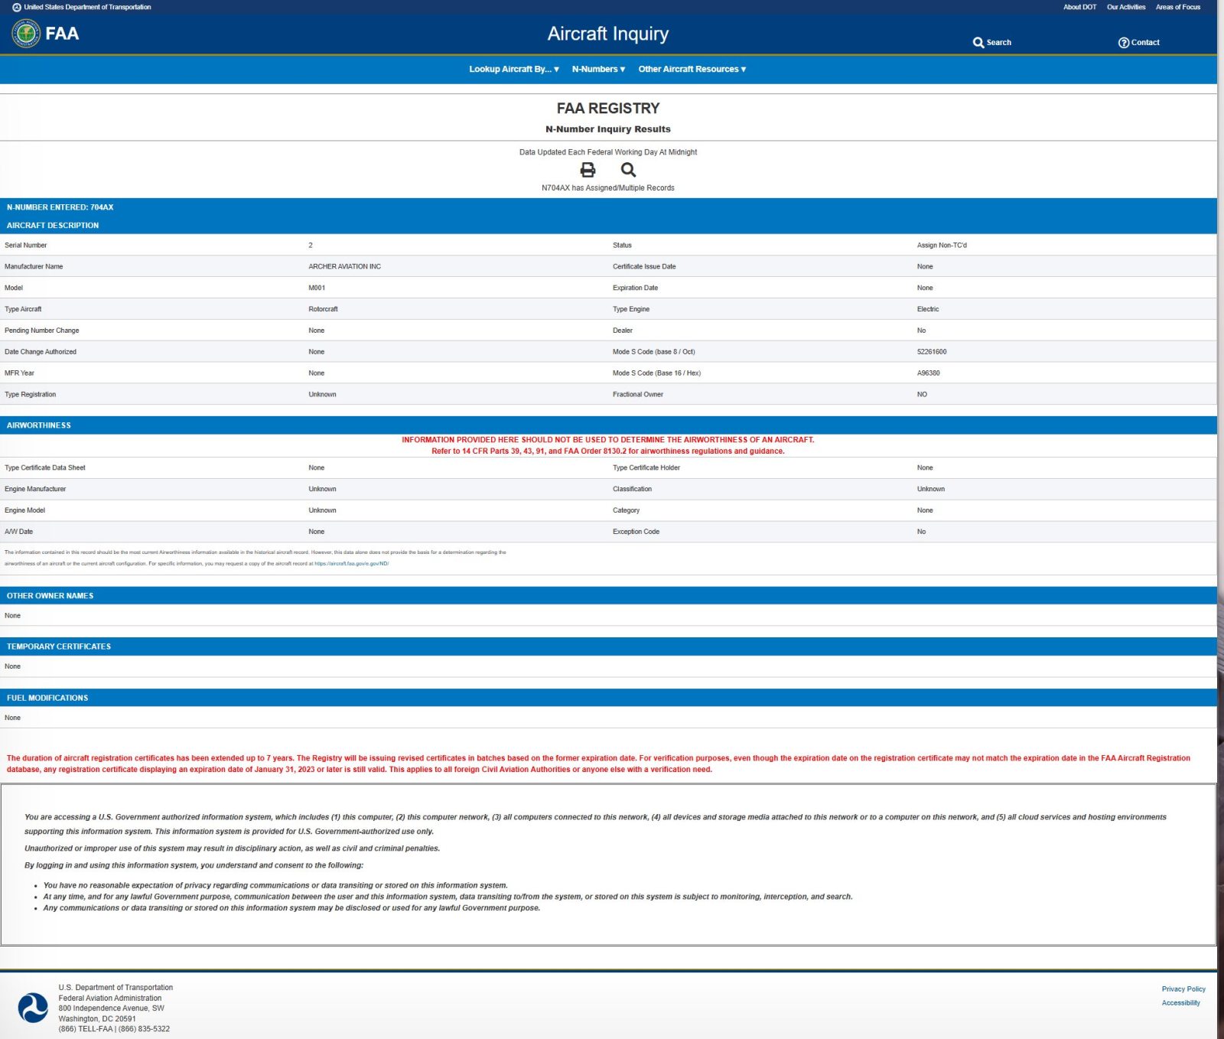Image resolution: width=1224 pixels, height=1039 pixels.
Task: Select Mode S code 52261600 value
Action: [932, 352]
